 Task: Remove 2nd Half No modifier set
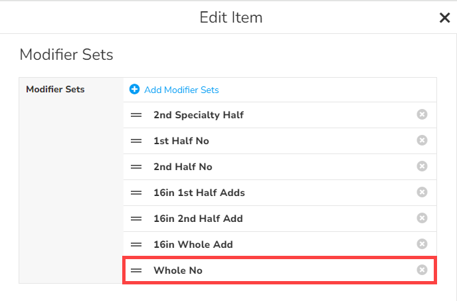pos(422,166)
